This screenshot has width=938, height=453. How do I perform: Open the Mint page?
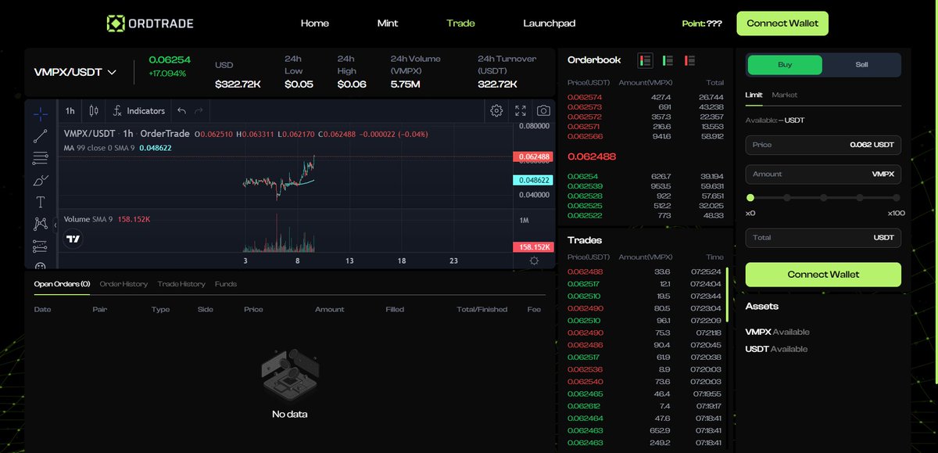click(388, 23)
